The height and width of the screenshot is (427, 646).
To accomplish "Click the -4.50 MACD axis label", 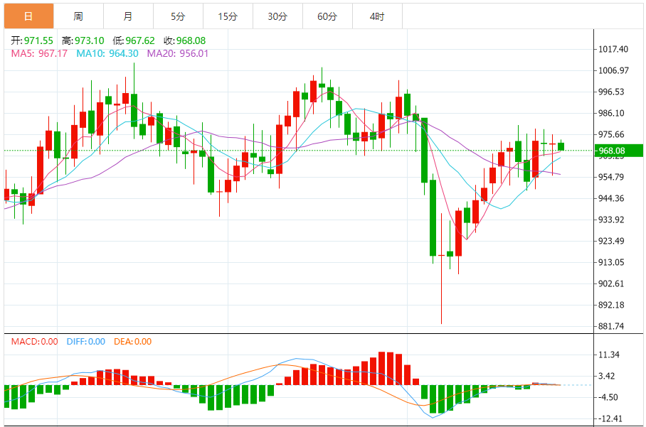I will point(608,397).
